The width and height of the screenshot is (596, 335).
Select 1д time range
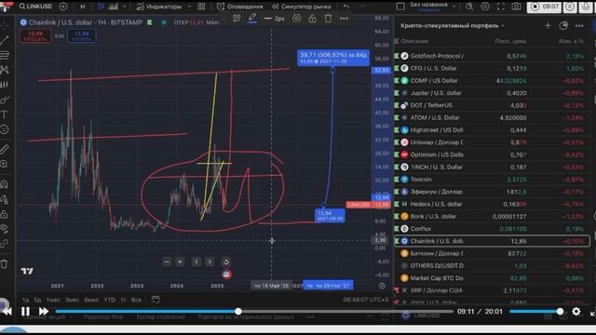[25, 300]
